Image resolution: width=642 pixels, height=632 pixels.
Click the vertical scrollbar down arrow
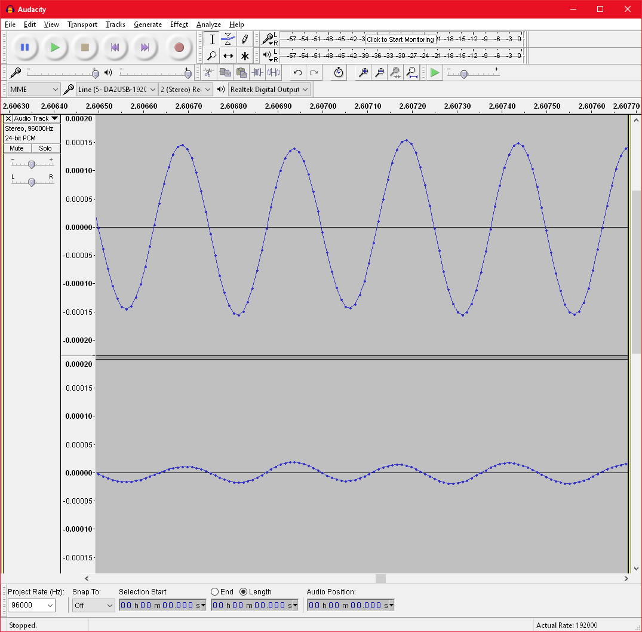pos(636,569)
